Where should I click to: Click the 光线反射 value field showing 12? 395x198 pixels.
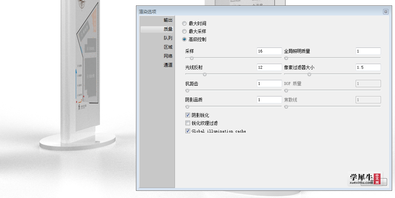[x=269, y=67]
